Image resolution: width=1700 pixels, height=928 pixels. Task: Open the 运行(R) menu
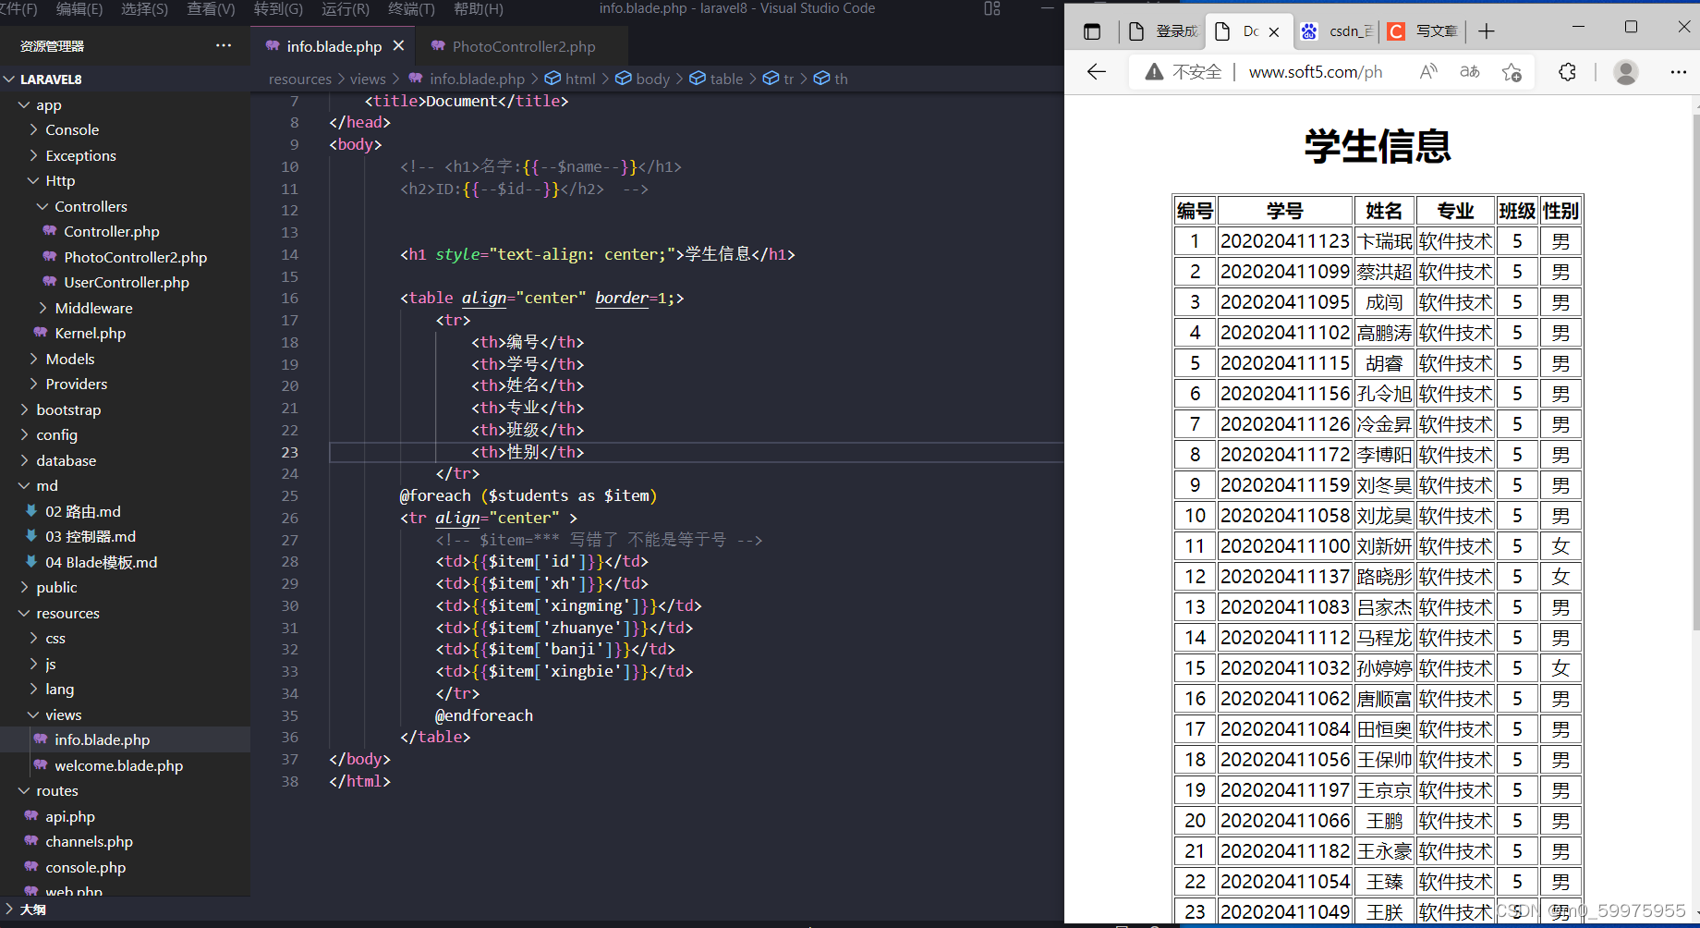(x=346, y=8)
